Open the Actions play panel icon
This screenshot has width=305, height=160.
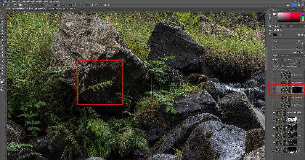tap(270, 14)
